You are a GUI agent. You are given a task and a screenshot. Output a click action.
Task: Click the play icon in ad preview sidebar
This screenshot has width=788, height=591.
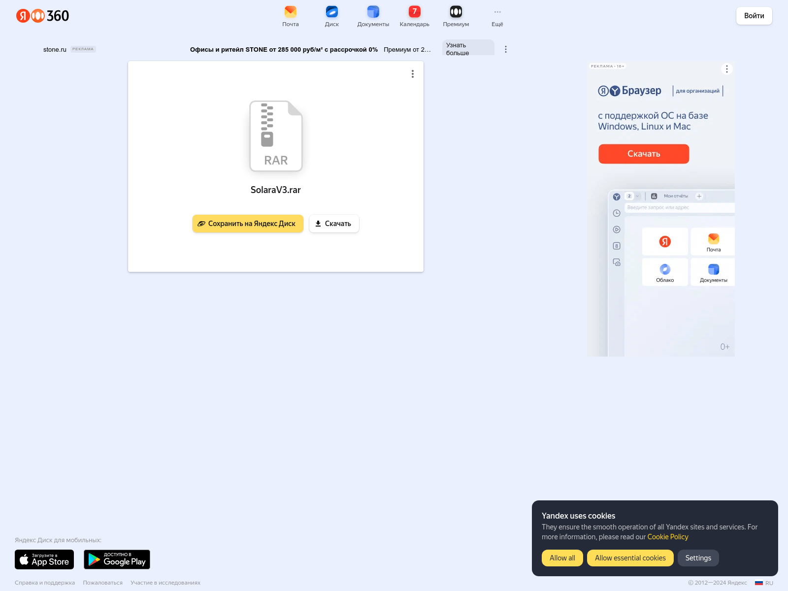pos(617,230)
